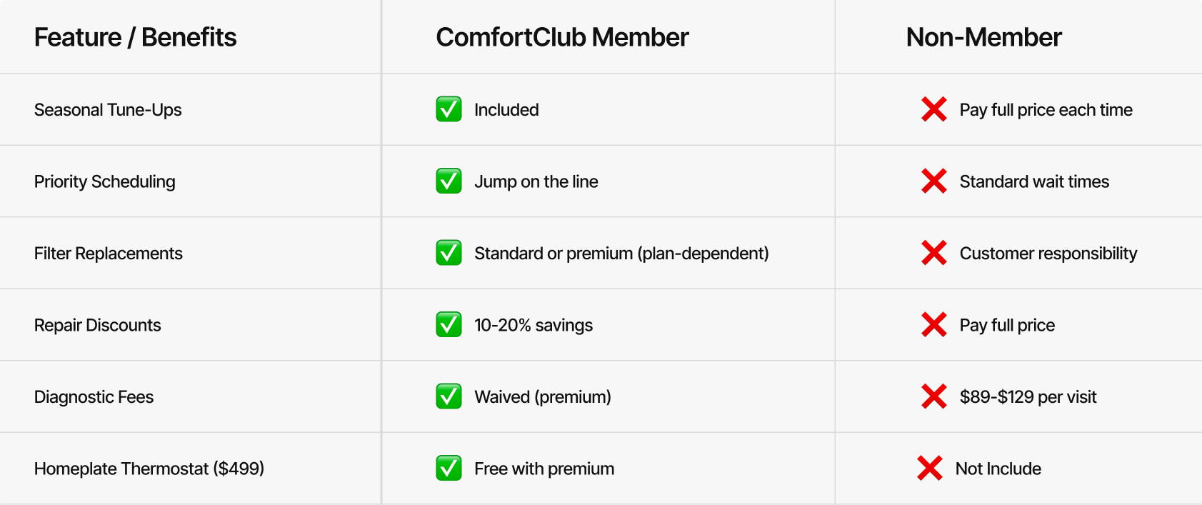1202x505 pixels.
Task: Click the red X beside Customer responsibility
Action: point(933,253)
